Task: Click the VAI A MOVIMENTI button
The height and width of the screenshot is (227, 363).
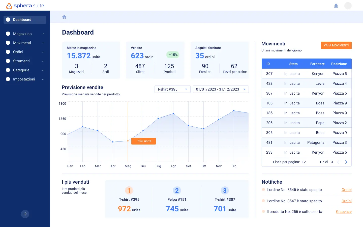Action: point(336,45)
